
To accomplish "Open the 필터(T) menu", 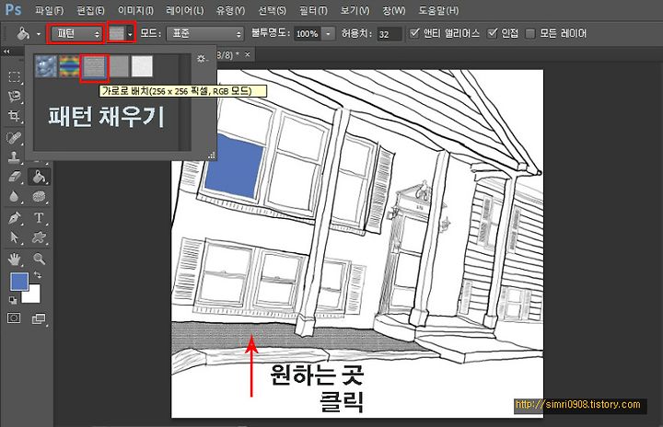I will point(313,10).
